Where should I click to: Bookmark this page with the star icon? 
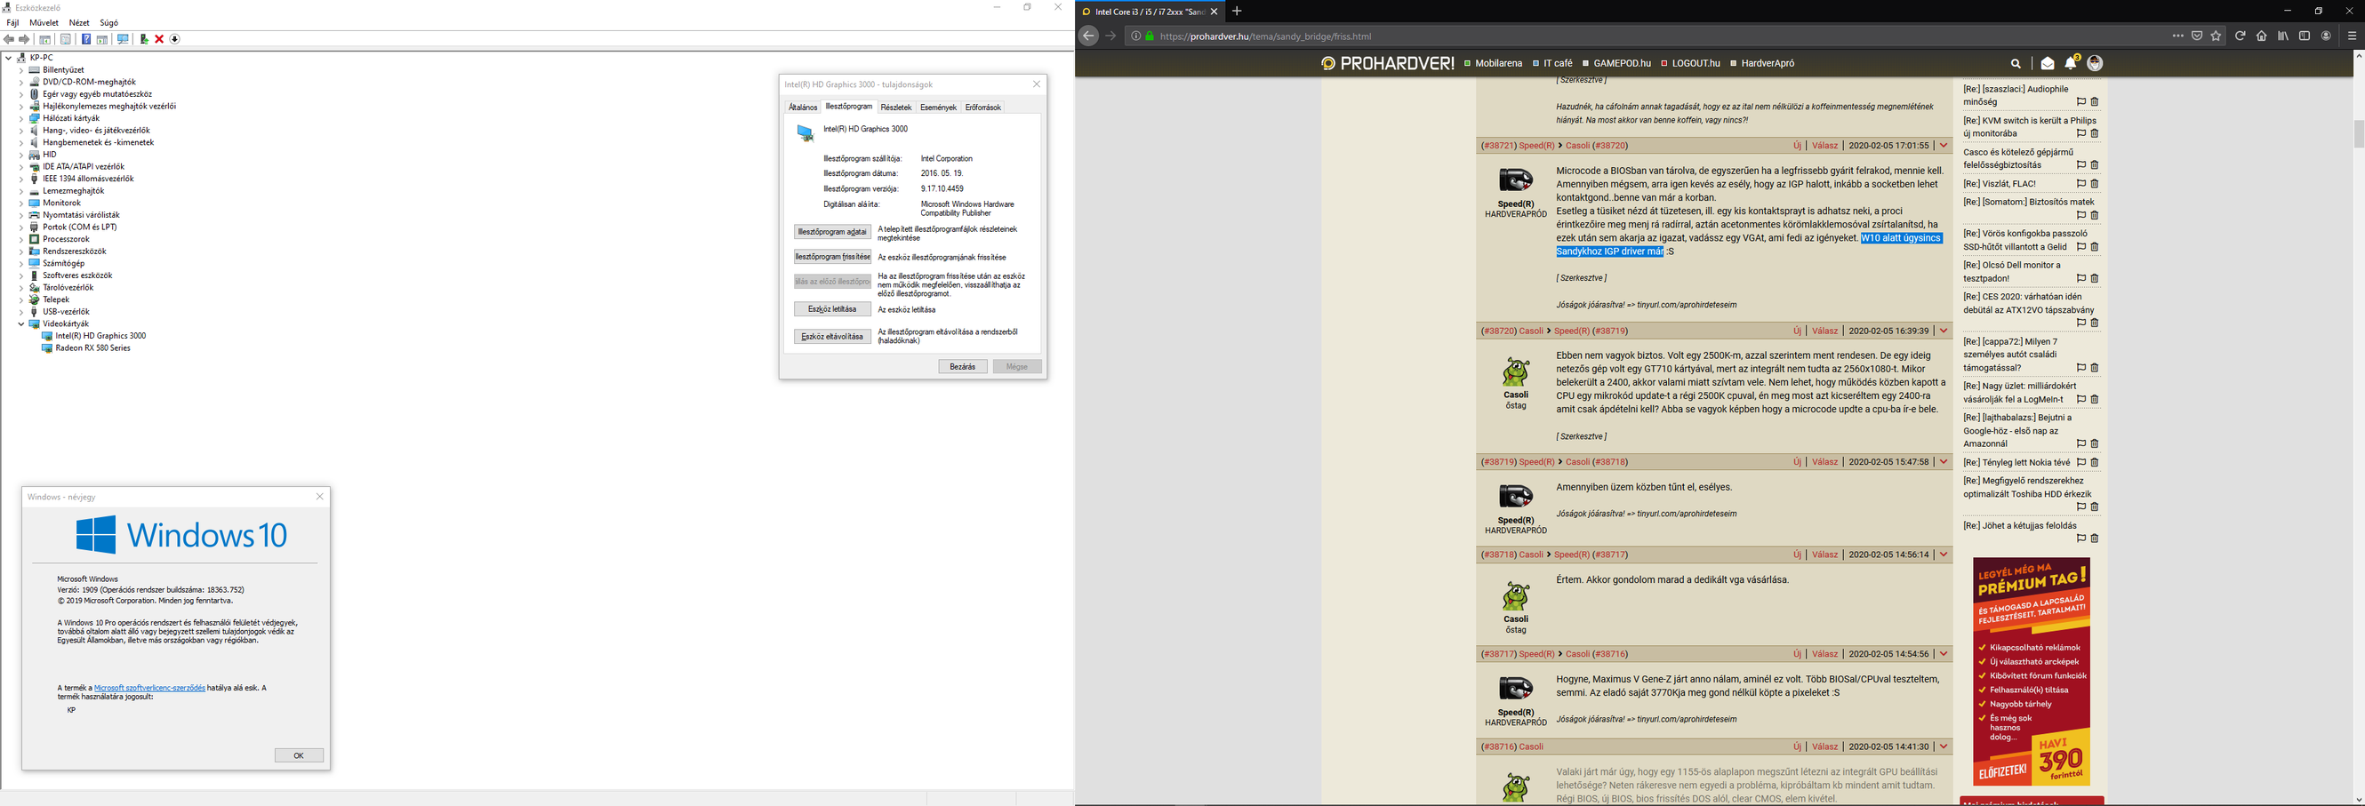[x=2217, y=36]
